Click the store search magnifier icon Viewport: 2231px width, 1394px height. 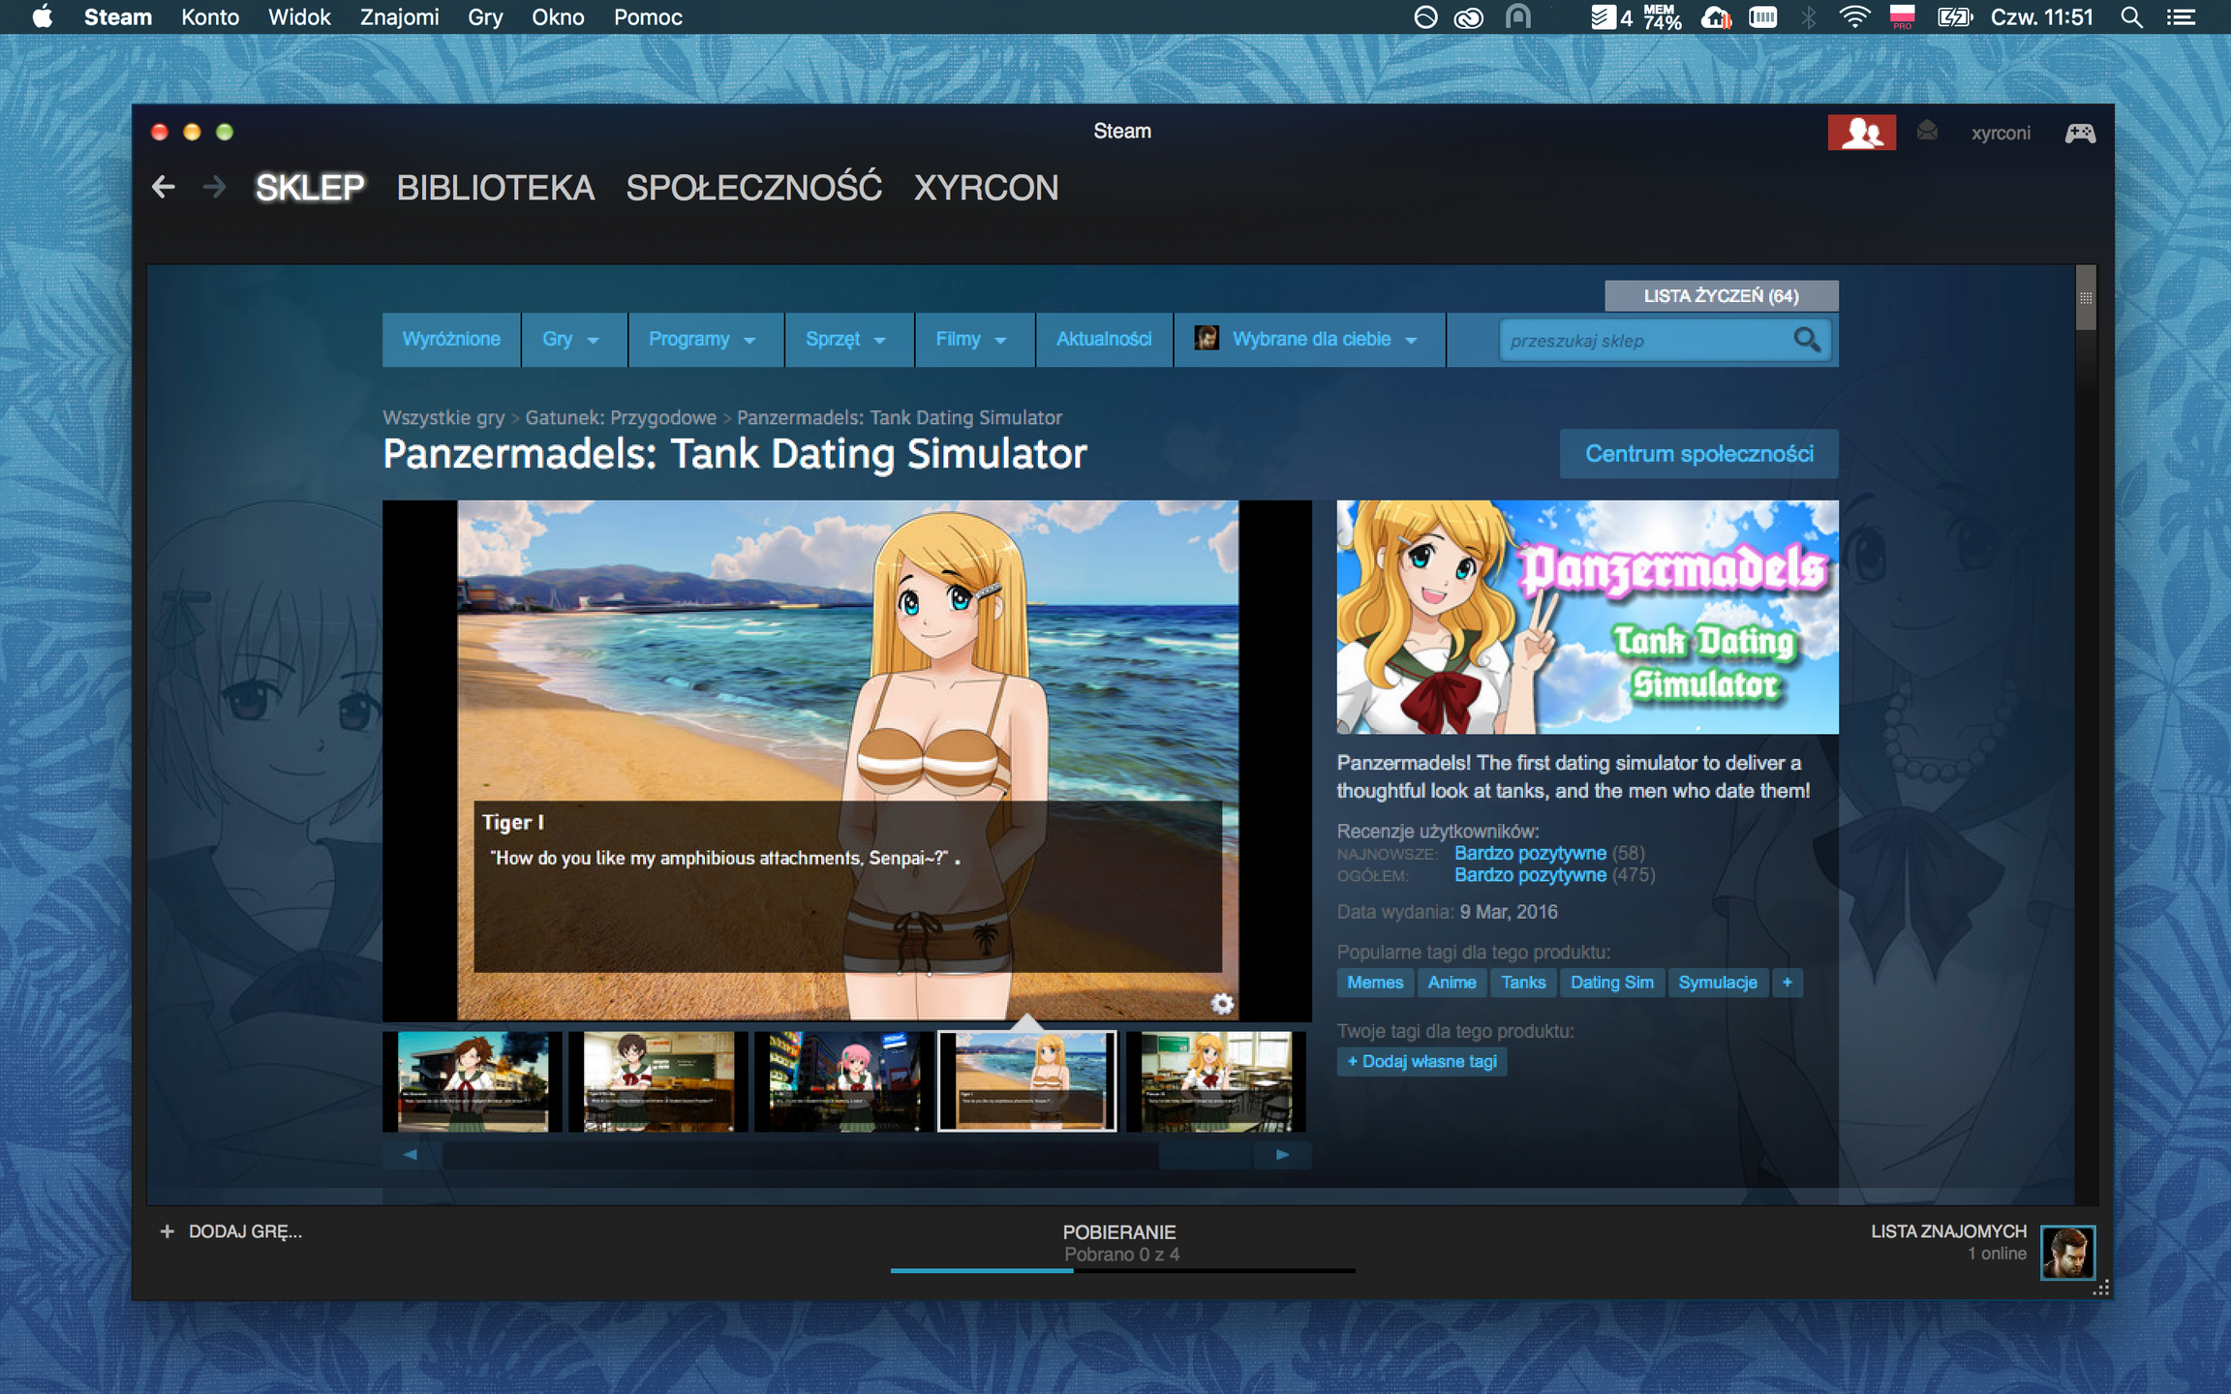pyautogui.click(x=1806, y=340)
